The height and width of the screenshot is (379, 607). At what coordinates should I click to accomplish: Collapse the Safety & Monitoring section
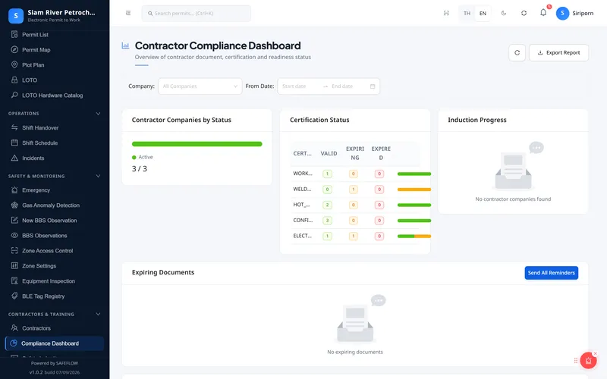click(x=98, y=176)
